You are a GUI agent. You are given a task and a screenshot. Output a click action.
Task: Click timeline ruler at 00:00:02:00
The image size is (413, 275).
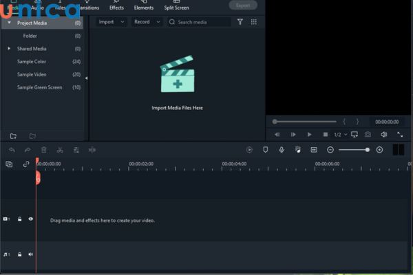click(141, 164)
